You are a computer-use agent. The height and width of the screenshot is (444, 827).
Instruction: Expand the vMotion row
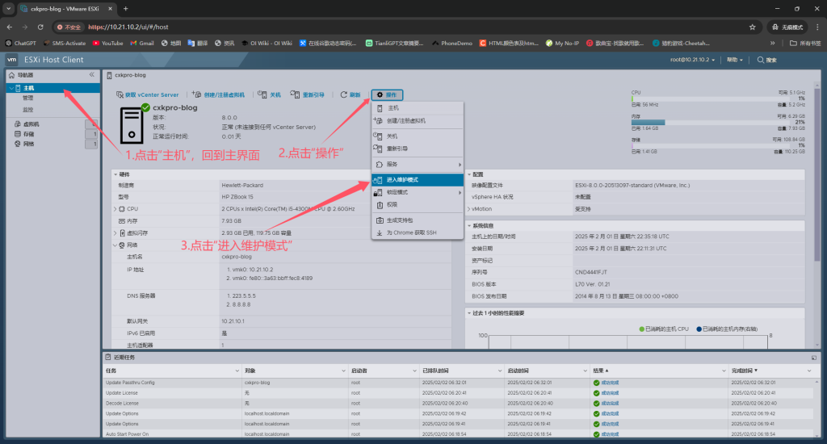click(x=469, y=209)
